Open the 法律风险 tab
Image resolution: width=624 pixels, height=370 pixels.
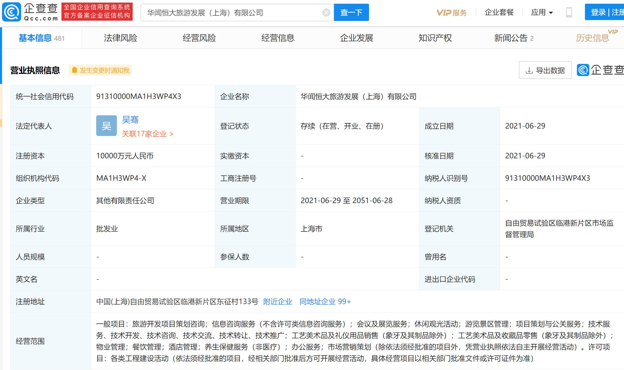120,38
